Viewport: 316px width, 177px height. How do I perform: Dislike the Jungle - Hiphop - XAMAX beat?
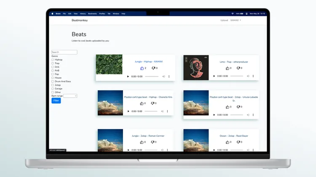[x=153, y=68]
